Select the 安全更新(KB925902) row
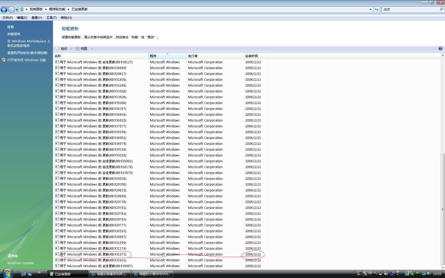Screen dimensions: 445x278 [x=161, y=161]
